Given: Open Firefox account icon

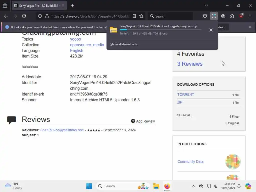Looking at the screenshot, I should (223, 16).
